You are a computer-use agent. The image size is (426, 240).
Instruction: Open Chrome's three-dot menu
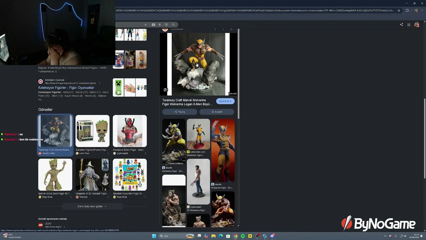tap(422, 10)
